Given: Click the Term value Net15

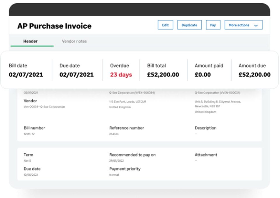Looking at the screenshot, I should (x=27, y=160).
